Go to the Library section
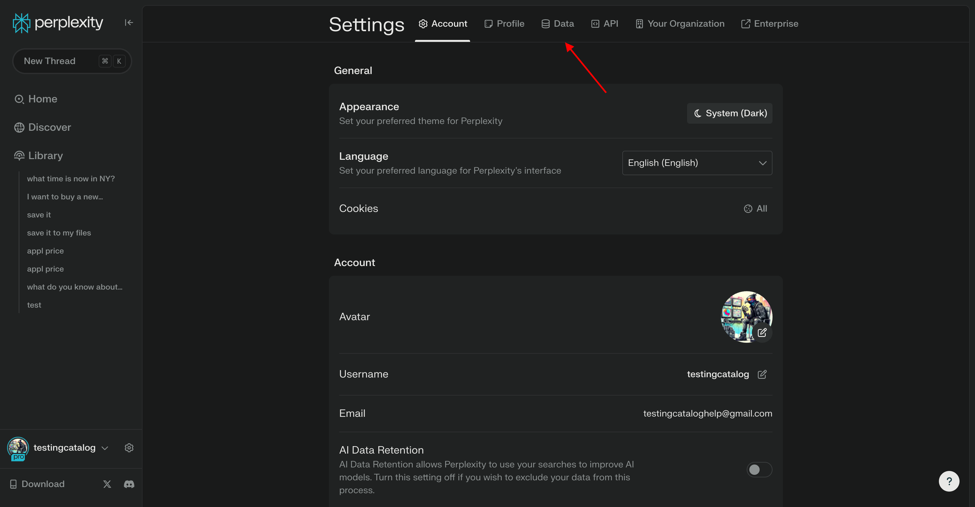 coord(45,155)
